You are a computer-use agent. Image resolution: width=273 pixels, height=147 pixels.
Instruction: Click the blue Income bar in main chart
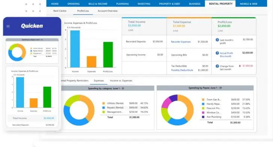pyautogui.click(x=75, y=49)
